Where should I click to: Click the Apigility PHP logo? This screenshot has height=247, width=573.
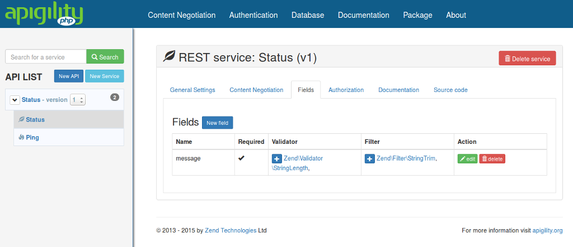click(x=44, y=14)
